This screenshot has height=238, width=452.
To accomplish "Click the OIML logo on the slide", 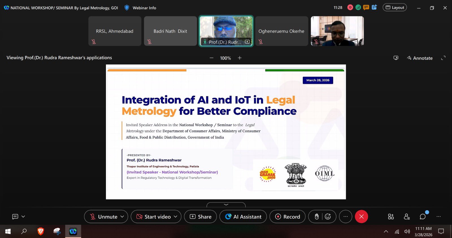I will click(325, 173).
